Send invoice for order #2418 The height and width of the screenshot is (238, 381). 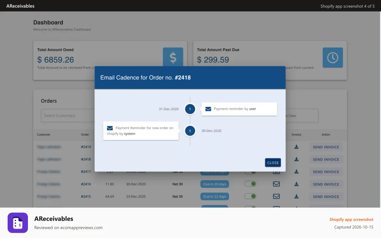click(326, 159)
